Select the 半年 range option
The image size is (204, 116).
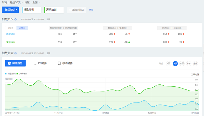188,63
